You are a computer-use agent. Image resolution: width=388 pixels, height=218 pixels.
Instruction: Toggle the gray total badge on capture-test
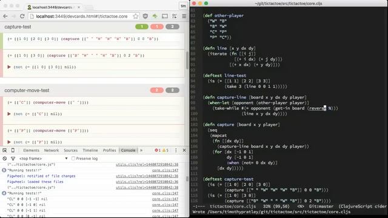(172, 27)
